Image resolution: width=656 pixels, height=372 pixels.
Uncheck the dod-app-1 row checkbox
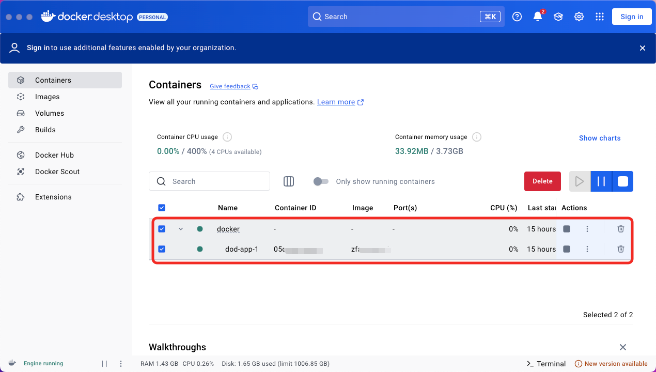tap(162, 249)
